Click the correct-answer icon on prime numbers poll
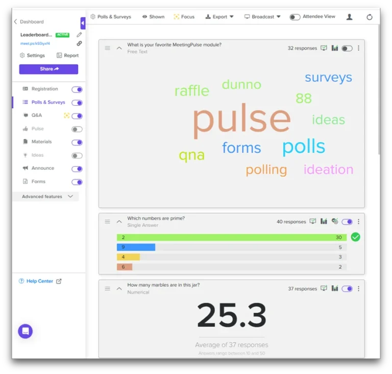 [335, 221]
